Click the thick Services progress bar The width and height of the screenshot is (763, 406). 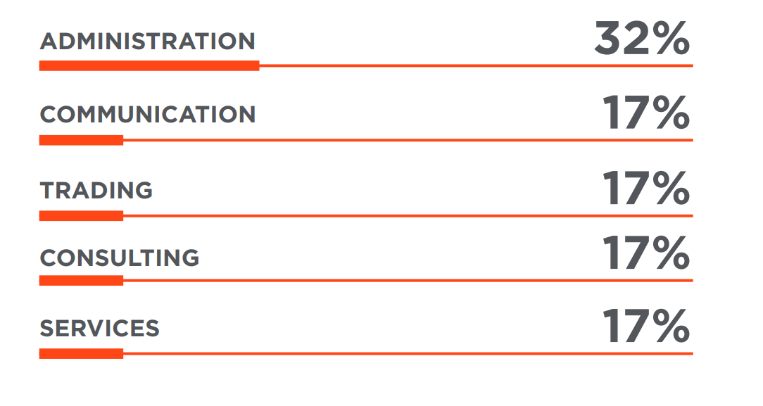pos(81,353)
